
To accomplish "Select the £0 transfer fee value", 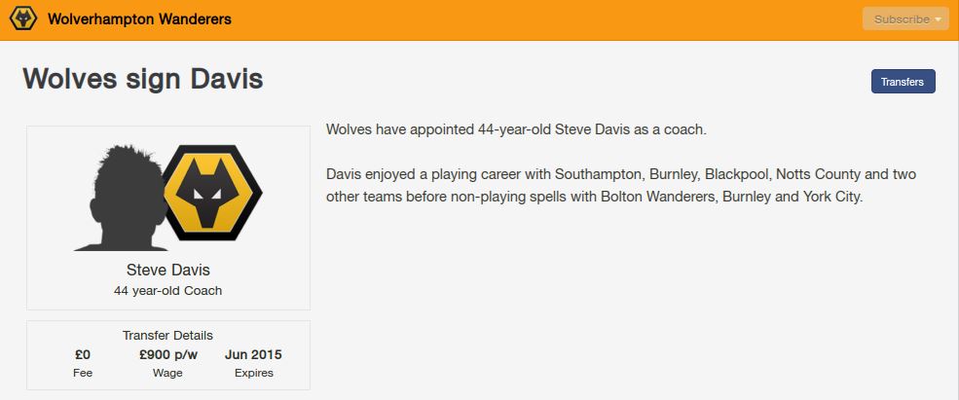I will 83,354.
